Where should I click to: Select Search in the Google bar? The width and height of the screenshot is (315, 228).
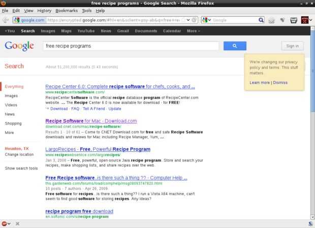point(28,31)
